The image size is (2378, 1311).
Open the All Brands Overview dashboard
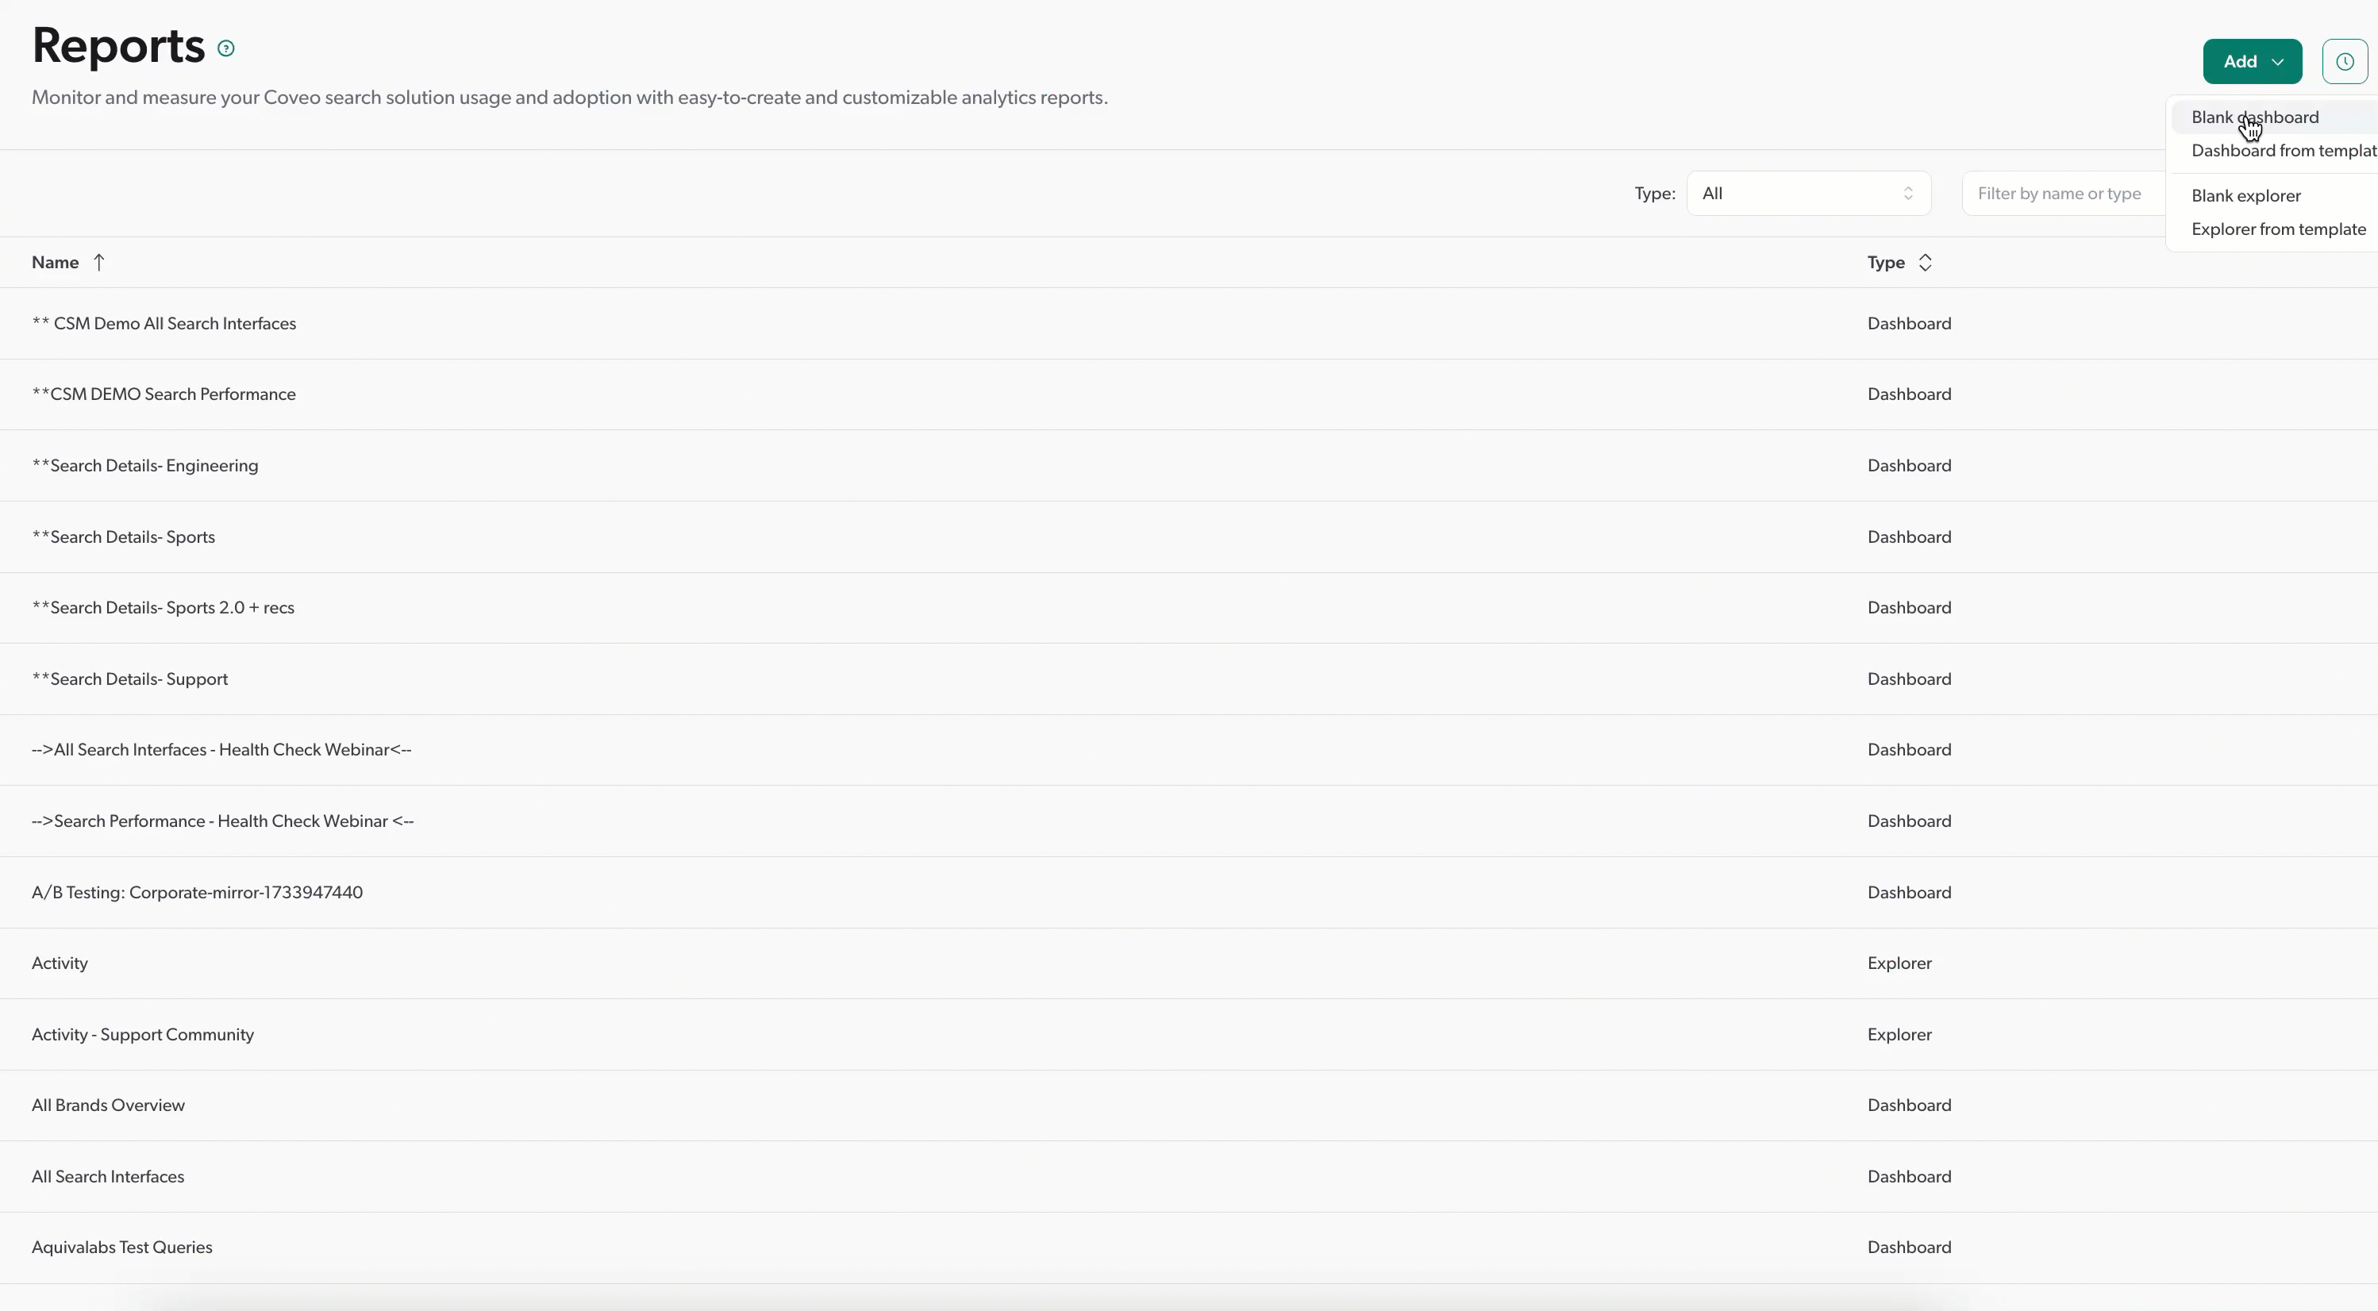click(108, 1104)
